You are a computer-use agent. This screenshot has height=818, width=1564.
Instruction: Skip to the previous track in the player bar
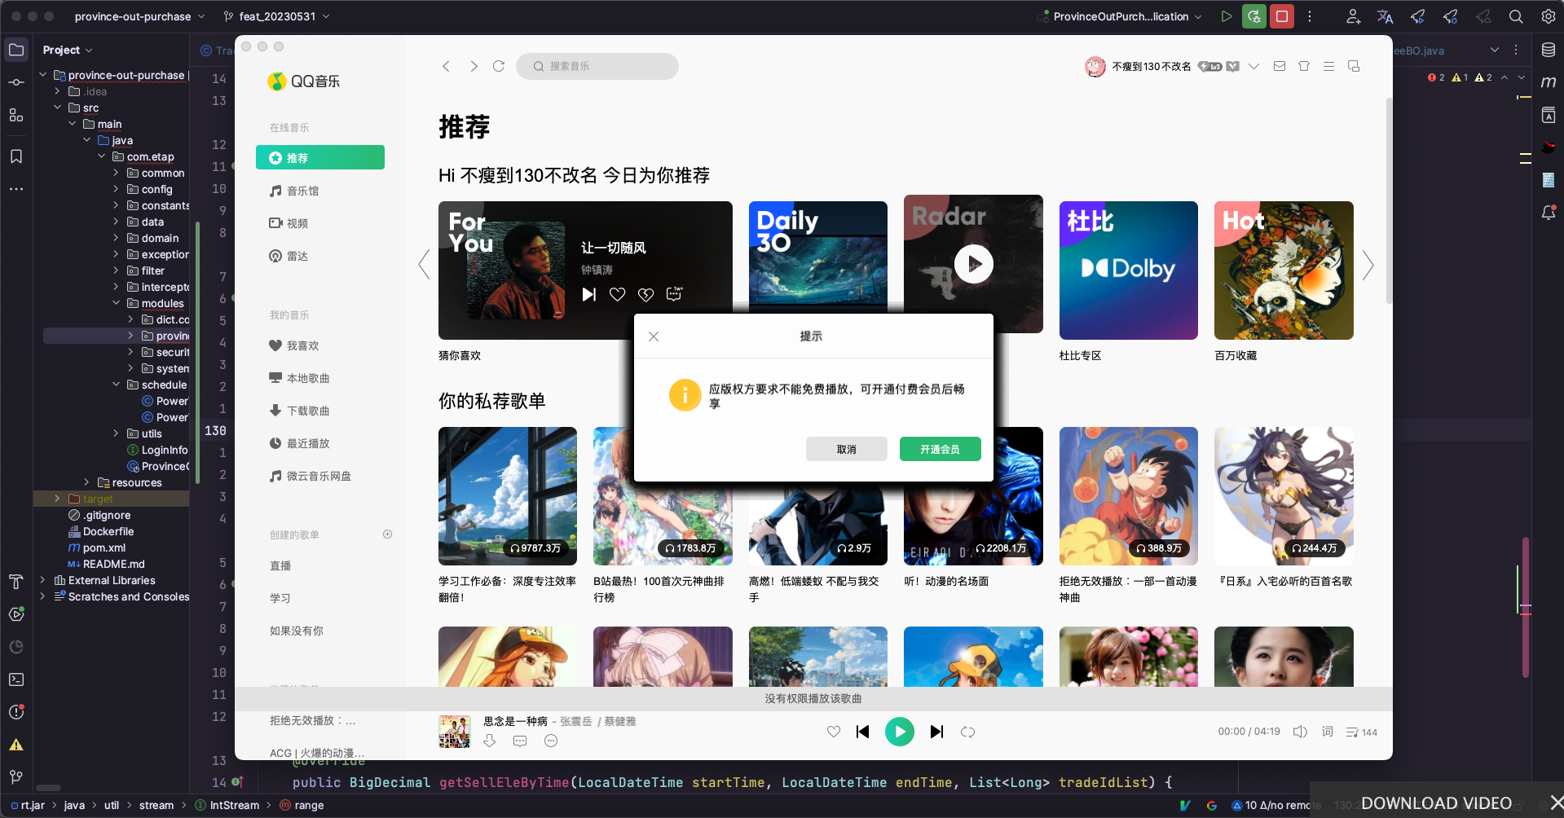(x=863, y=732)
